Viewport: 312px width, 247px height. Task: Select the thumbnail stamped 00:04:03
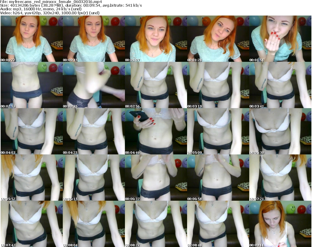[32, 131]
